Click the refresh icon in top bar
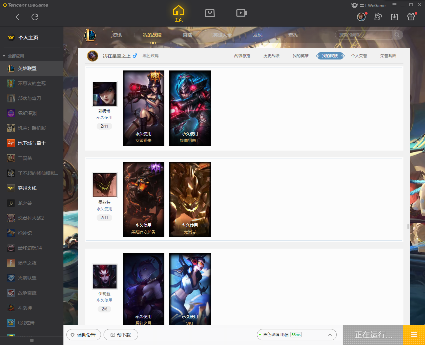Viewport: 425px width, 345px height. (35, 17)
